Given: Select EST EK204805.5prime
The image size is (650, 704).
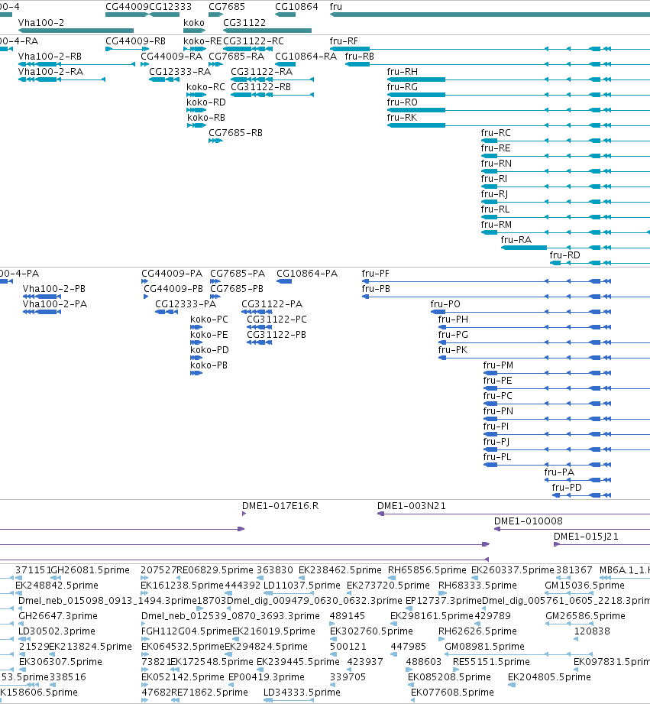Looking at the screenshot, I should (549, 677).
